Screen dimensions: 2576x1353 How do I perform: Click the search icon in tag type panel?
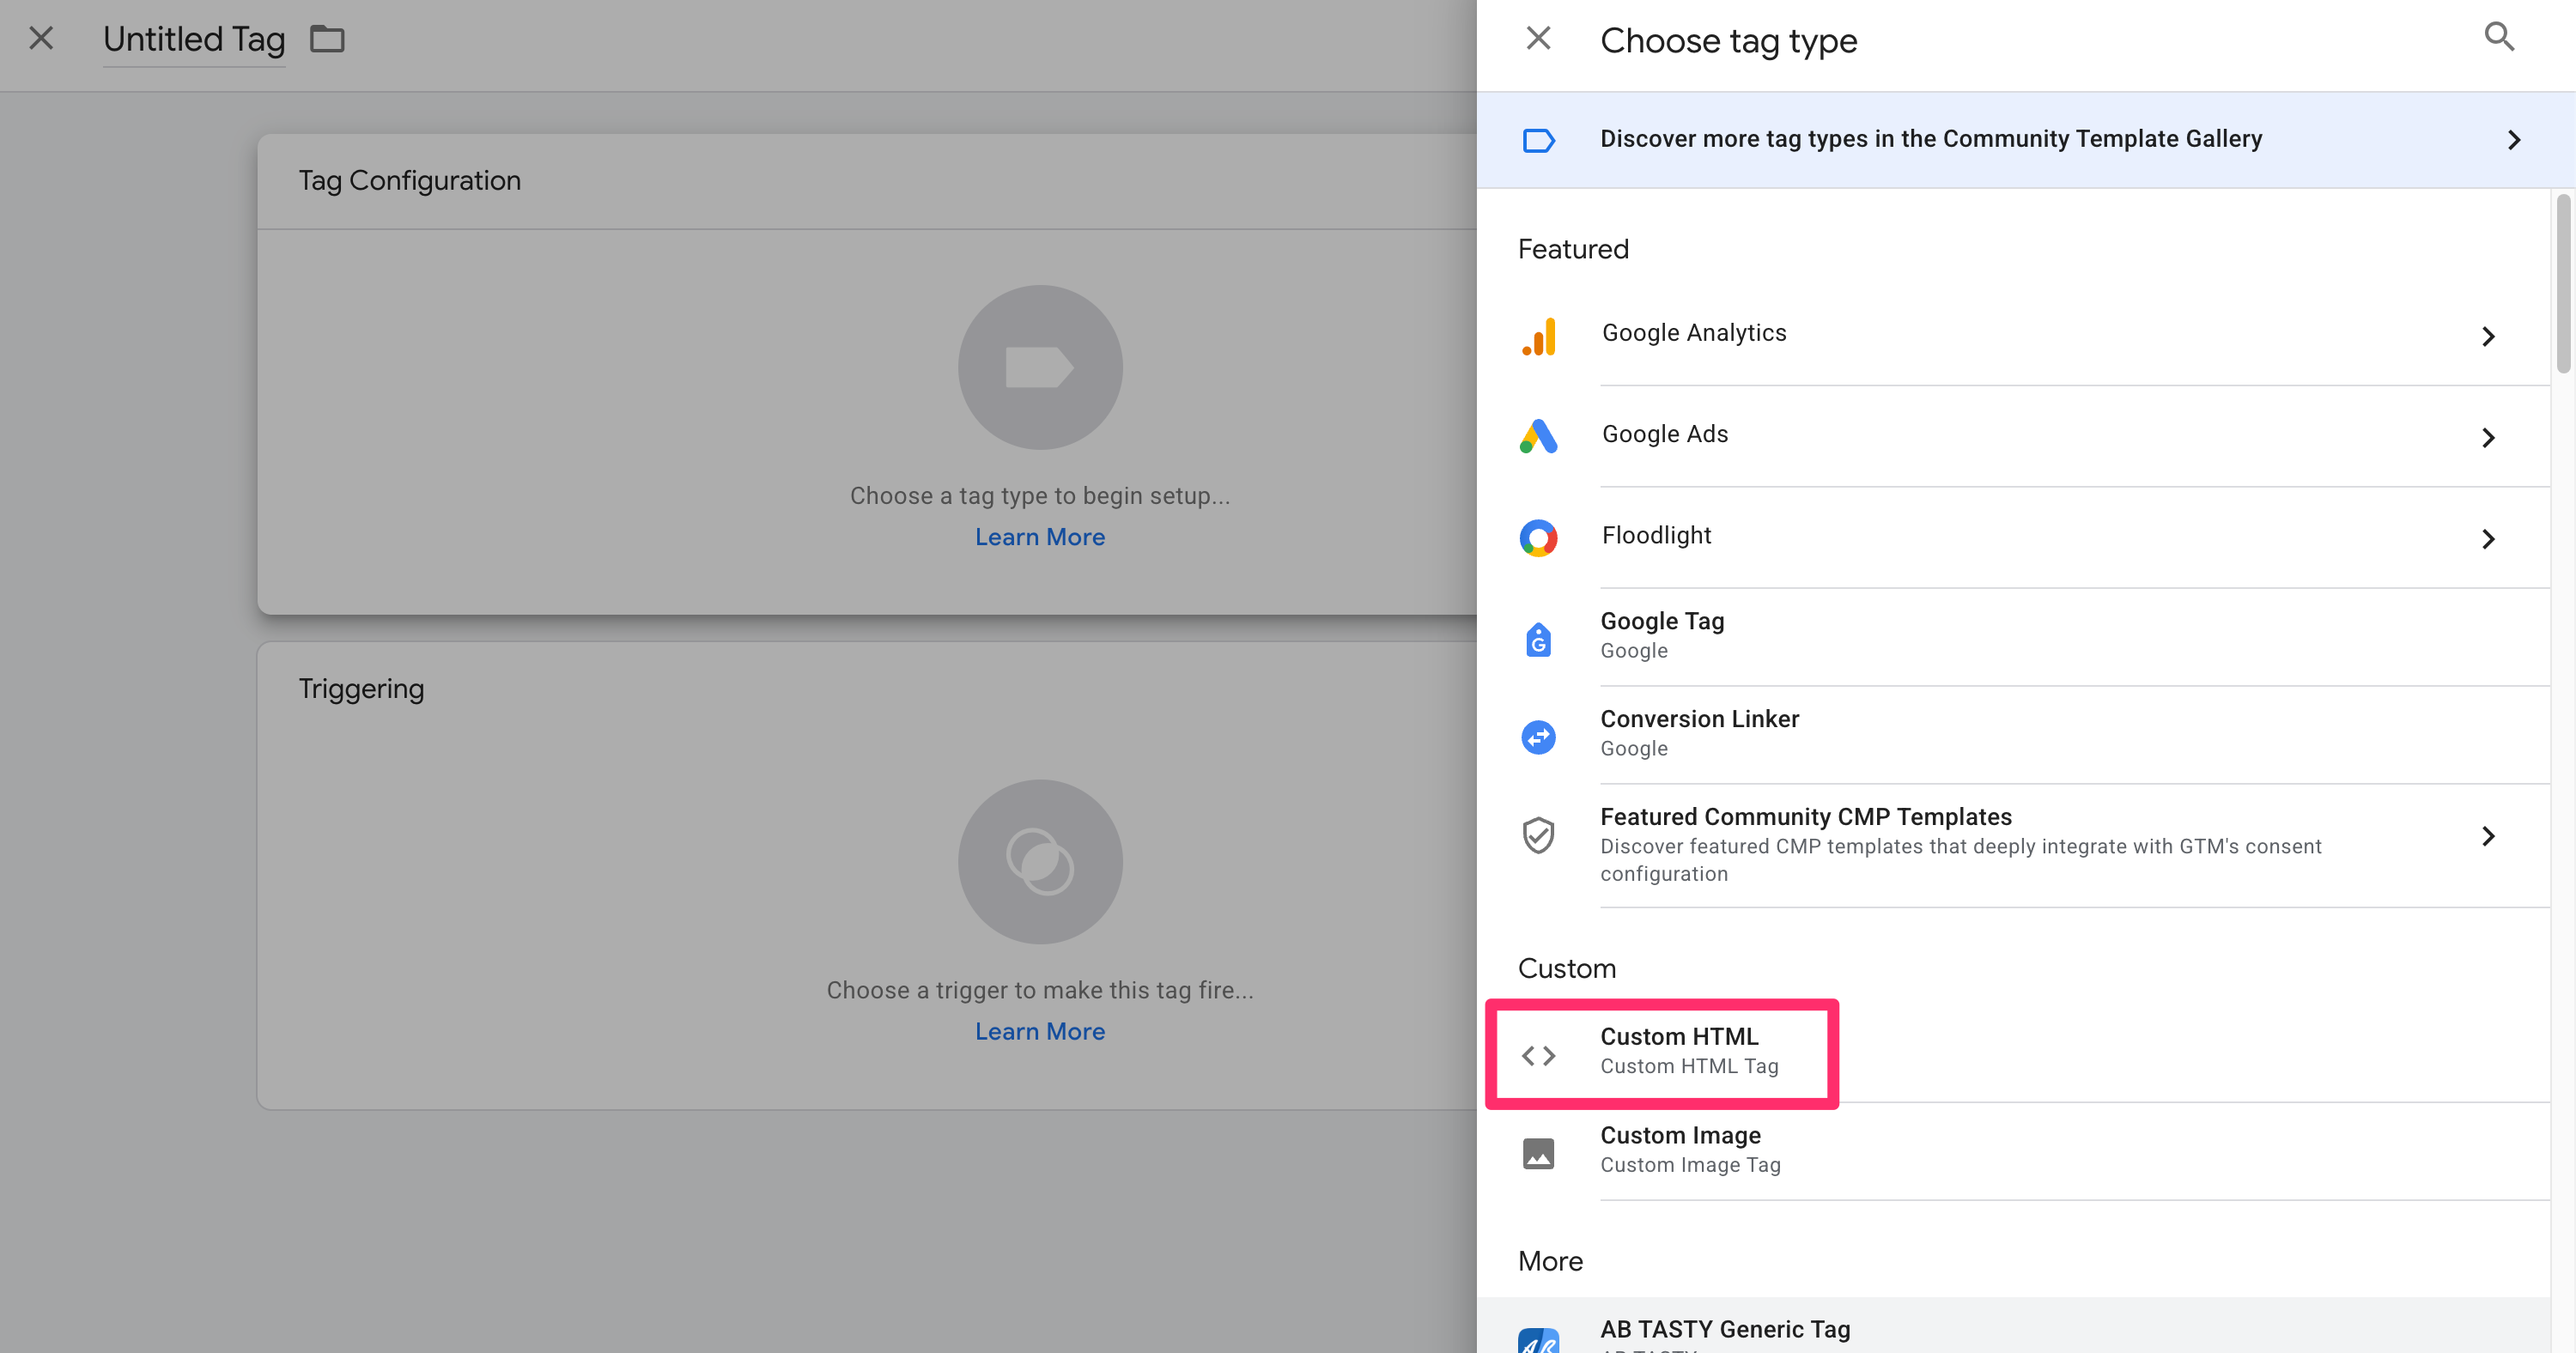pyautogui.click(x=2498, y=38)
